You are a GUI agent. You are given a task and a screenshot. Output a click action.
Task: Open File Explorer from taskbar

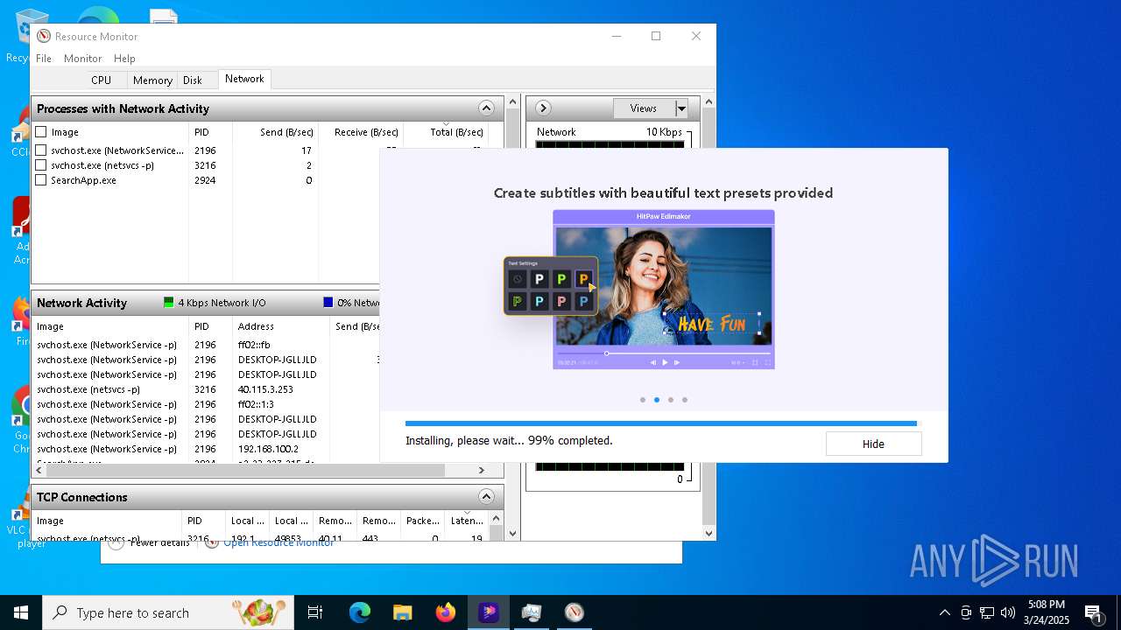click(x=402, y=612)
